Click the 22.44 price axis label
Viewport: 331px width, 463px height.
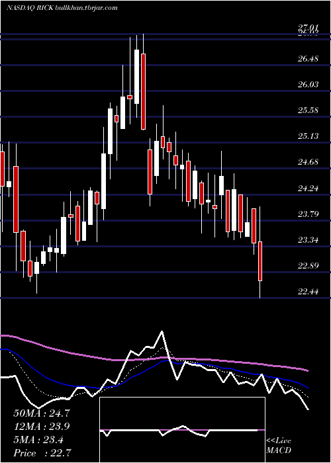308,292
